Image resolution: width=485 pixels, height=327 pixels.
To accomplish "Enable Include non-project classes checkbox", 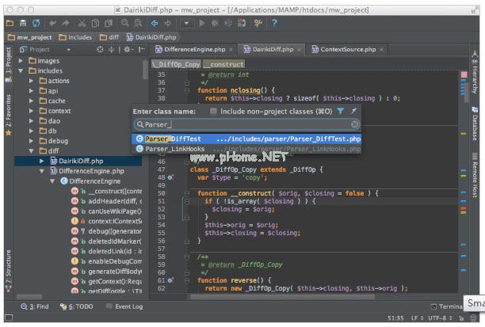I will pos(214,112).
